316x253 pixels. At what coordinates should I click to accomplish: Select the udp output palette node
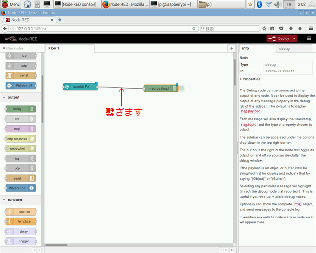pos(21,168)
